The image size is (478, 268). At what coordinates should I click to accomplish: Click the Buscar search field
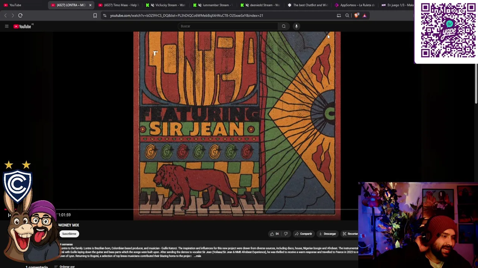228,26
